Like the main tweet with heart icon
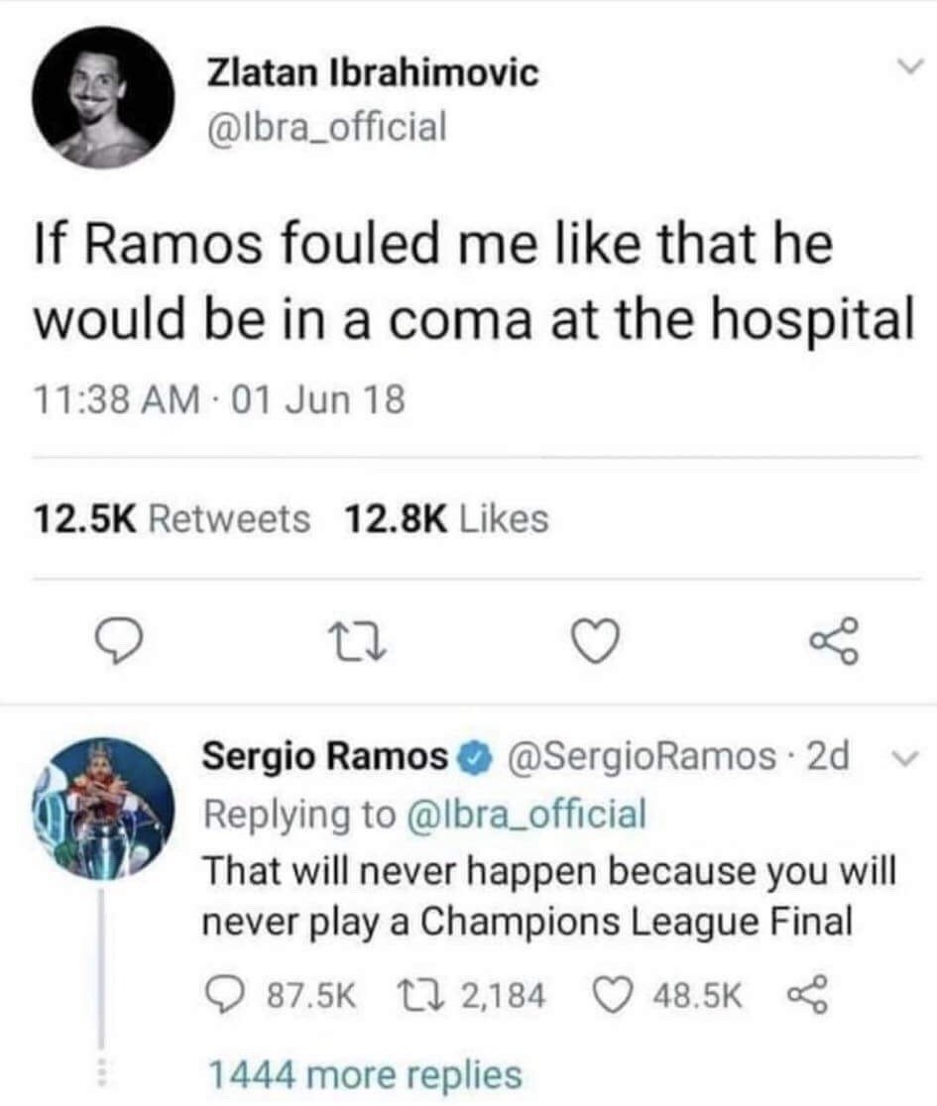Image resolution: width=937 pixels, height=1106 pixels. (x=597, y=641)
